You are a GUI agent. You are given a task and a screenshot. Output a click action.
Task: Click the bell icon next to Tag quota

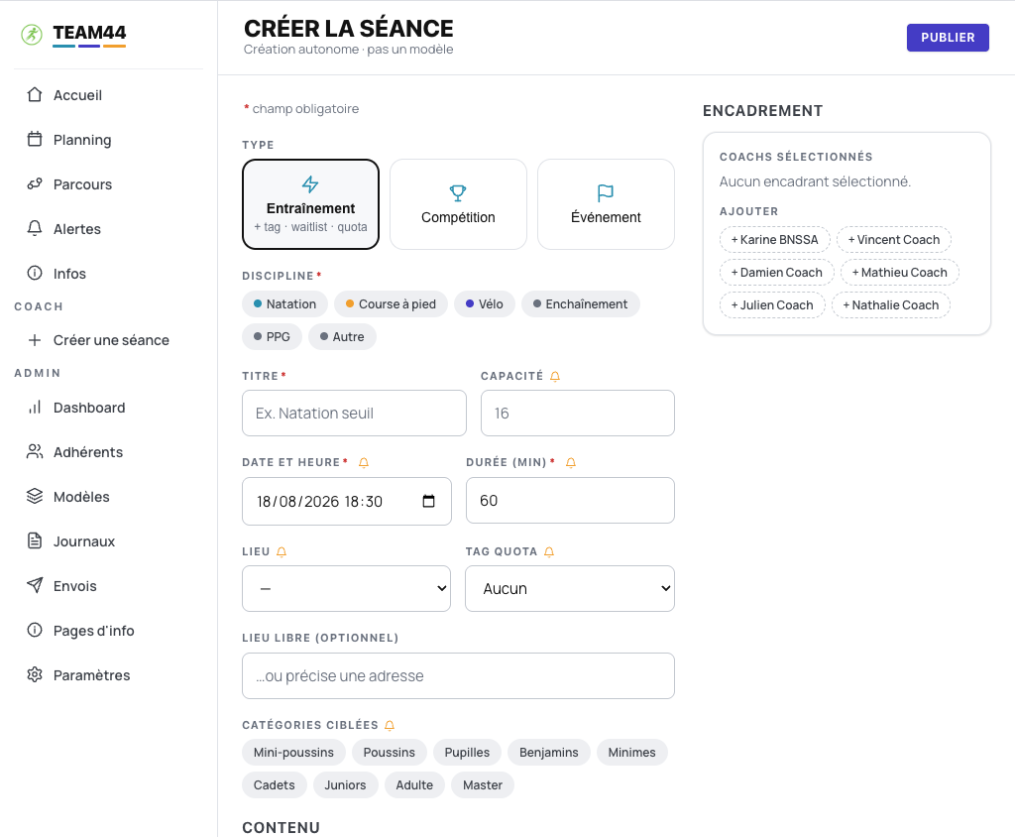(549, 552)
